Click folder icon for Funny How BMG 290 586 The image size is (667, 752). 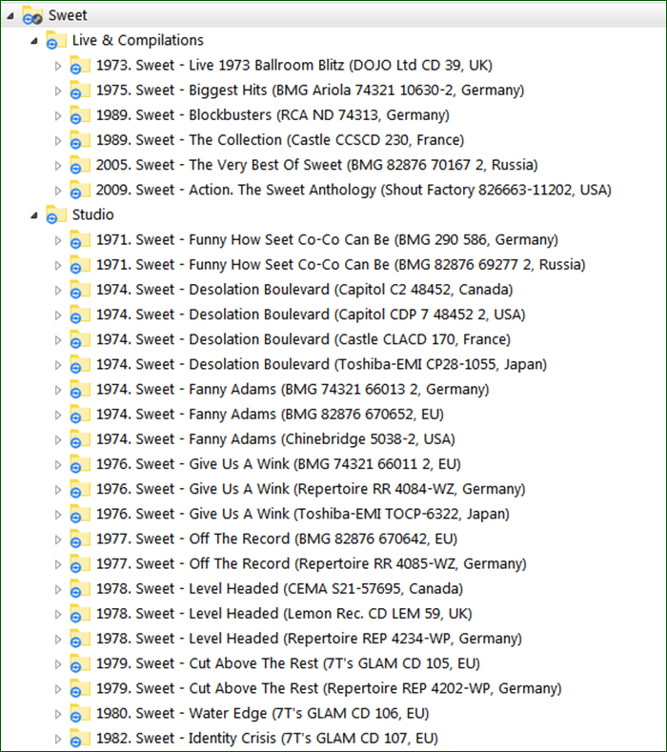(x=80, y=240)
